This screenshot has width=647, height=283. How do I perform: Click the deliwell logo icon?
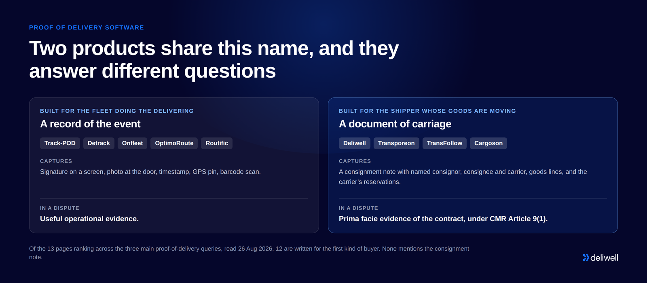[586, 258]
